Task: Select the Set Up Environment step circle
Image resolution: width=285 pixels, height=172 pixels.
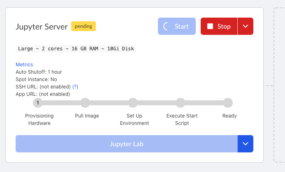Action: point(133,103)
